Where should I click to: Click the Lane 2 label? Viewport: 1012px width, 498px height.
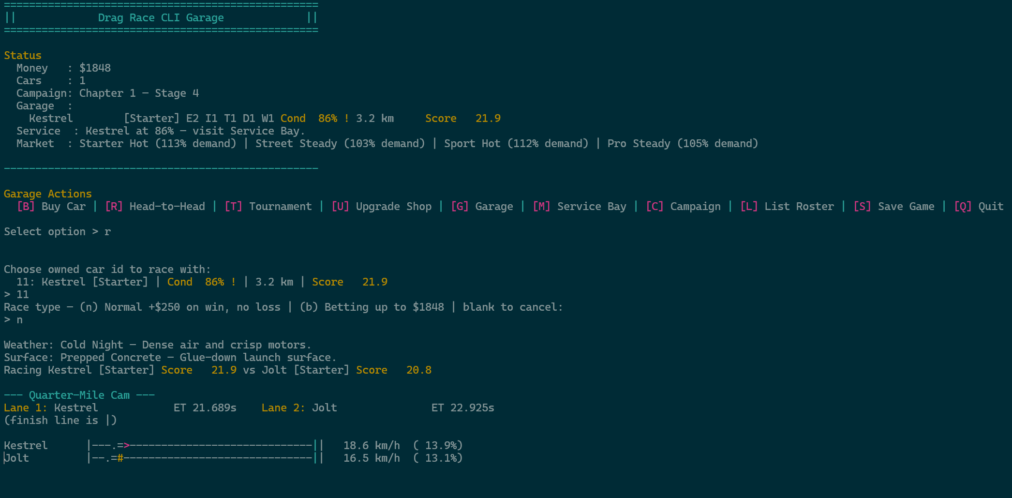[283, 408]
